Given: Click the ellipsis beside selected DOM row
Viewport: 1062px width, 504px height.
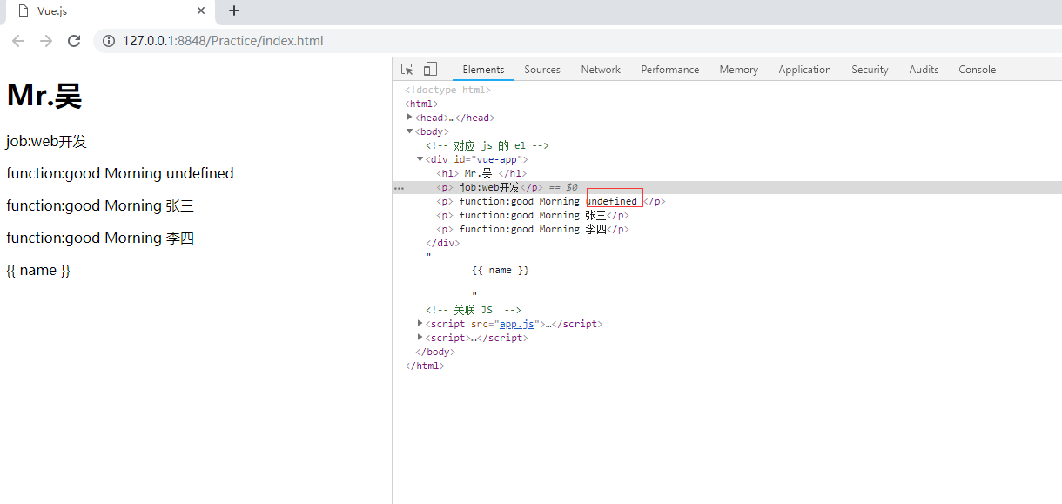Looking at the screenshot, I should (x=399, y=187).
